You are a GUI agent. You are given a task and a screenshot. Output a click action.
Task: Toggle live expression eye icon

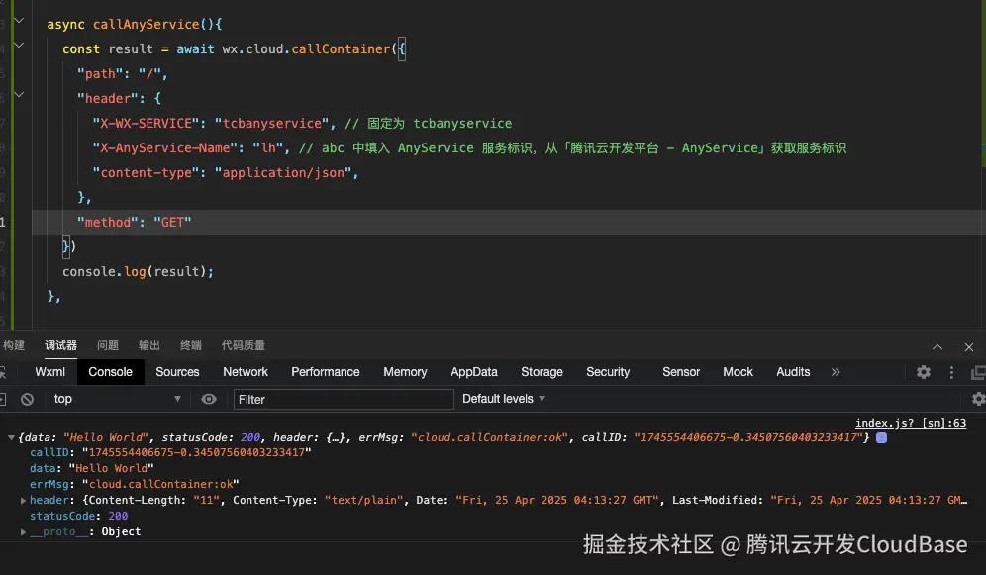coord(209,399)
